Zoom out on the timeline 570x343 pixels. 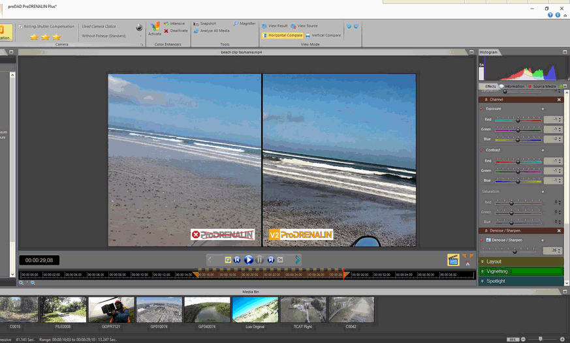33,283
